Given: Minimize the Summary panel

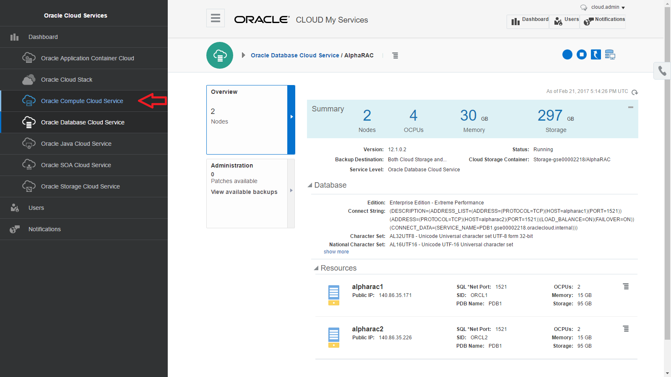Looking at the screenshot, I should [630, 107].
